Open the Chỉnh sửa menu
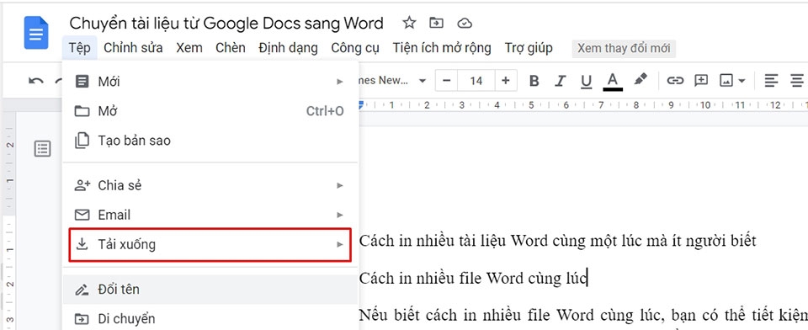Image resolution: width=808 pixels, height=330 pixels. click(133, 48)
